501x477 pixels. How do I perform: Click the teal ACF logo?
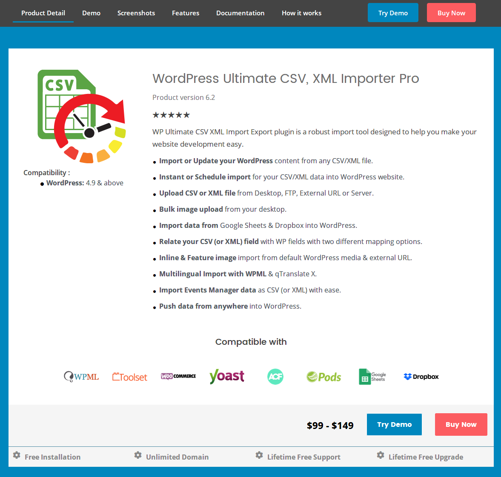(275, 377)
